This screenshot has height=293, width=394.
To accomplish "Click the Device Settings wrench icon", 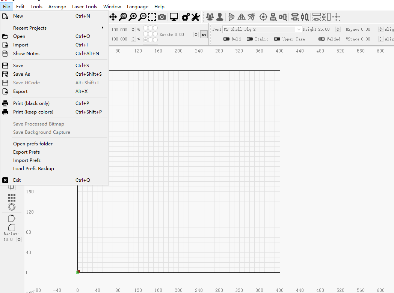I will pos(195,17).
